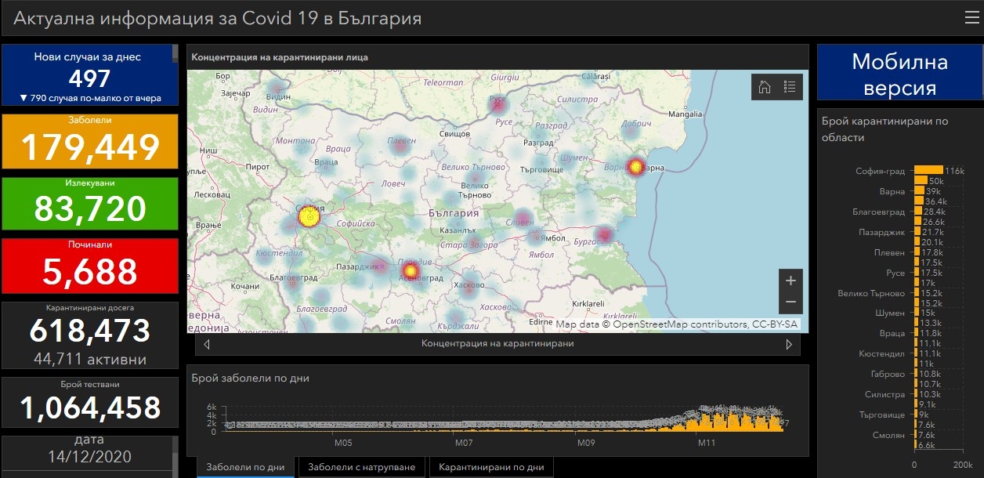Screen dimensions: 984x478
Task: Click the София-град 116k bar in the chart
Action: [x=928, y=170]
